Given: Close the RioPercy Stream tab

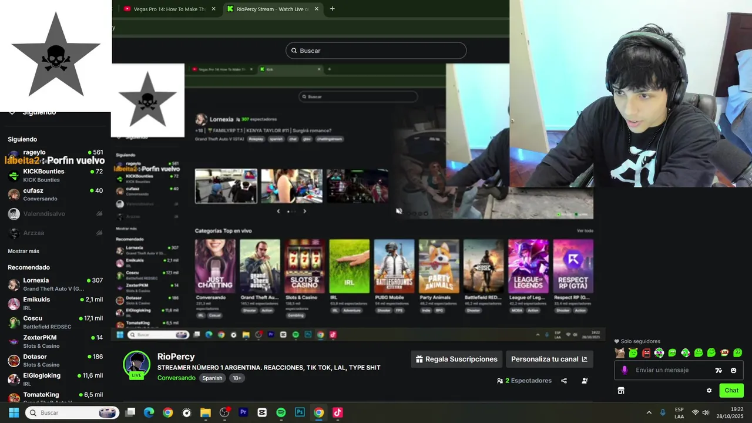Looking at the screenshot, I should [x=317, y=9].
